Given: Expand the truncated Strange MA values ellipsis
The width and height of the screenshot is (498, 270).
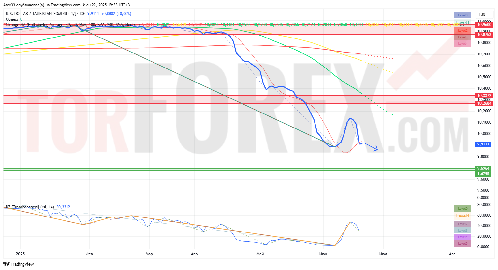Looking at the screenshot, I should pyautogui.click(x=462, y=25).
